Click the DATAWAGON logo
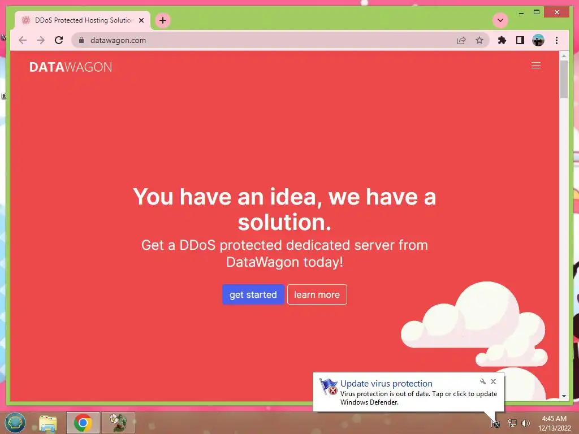 71,67
